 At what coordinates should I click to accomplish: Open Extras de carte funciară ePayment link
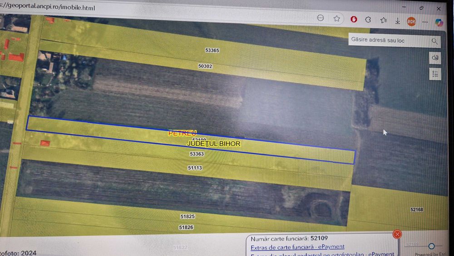click(297, 247)
